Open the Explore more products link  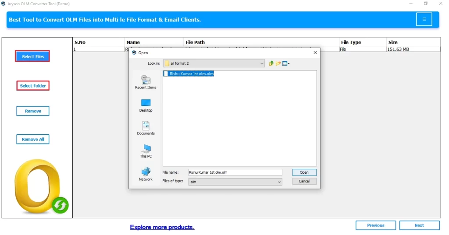point(162,227)
